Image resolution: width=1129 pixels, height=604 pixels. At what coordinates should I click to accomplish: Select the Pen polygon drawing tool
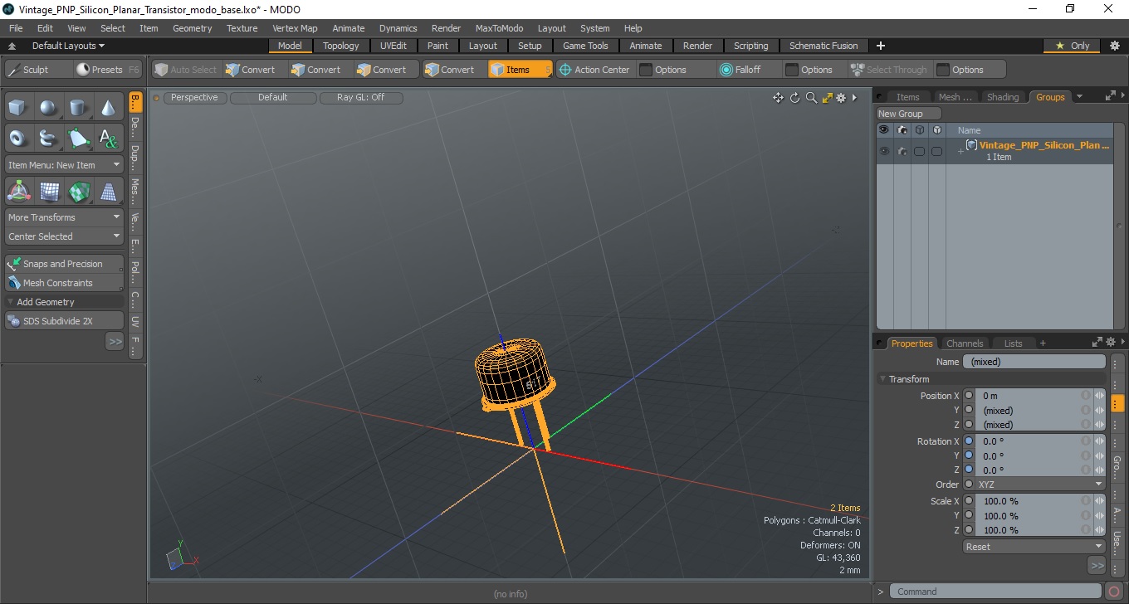[x=79, y=138]
